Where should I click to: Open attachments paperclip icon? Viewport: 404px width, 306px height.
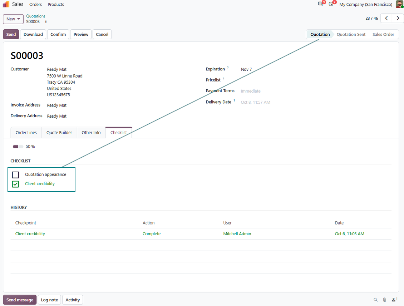(x=384, y=300)
